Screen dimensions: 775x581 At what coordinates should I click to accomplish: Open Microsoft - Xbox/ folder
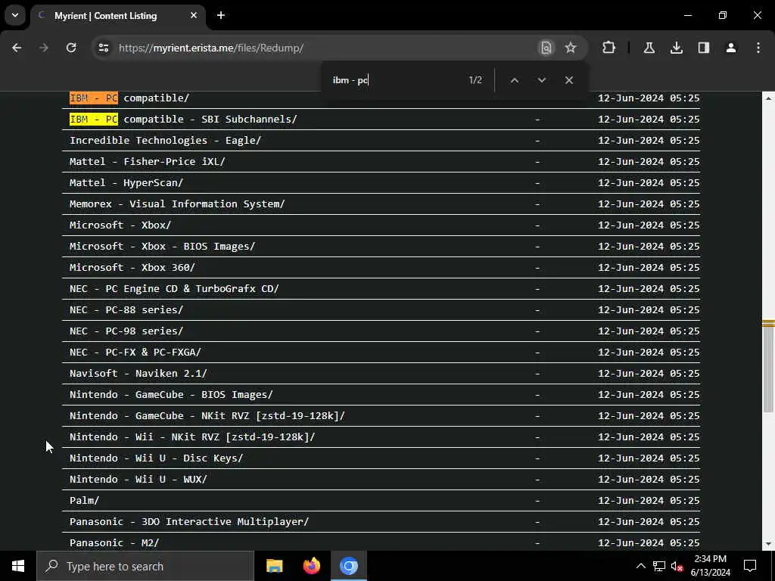pos(120,225)
